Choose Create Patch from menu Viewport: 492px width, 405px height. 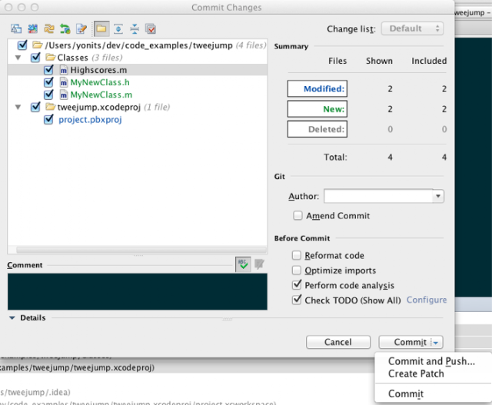point(416,374)
